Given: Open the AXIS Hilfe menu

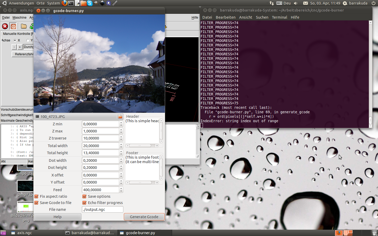Looking at the screenshot, I should coord(195,18).
